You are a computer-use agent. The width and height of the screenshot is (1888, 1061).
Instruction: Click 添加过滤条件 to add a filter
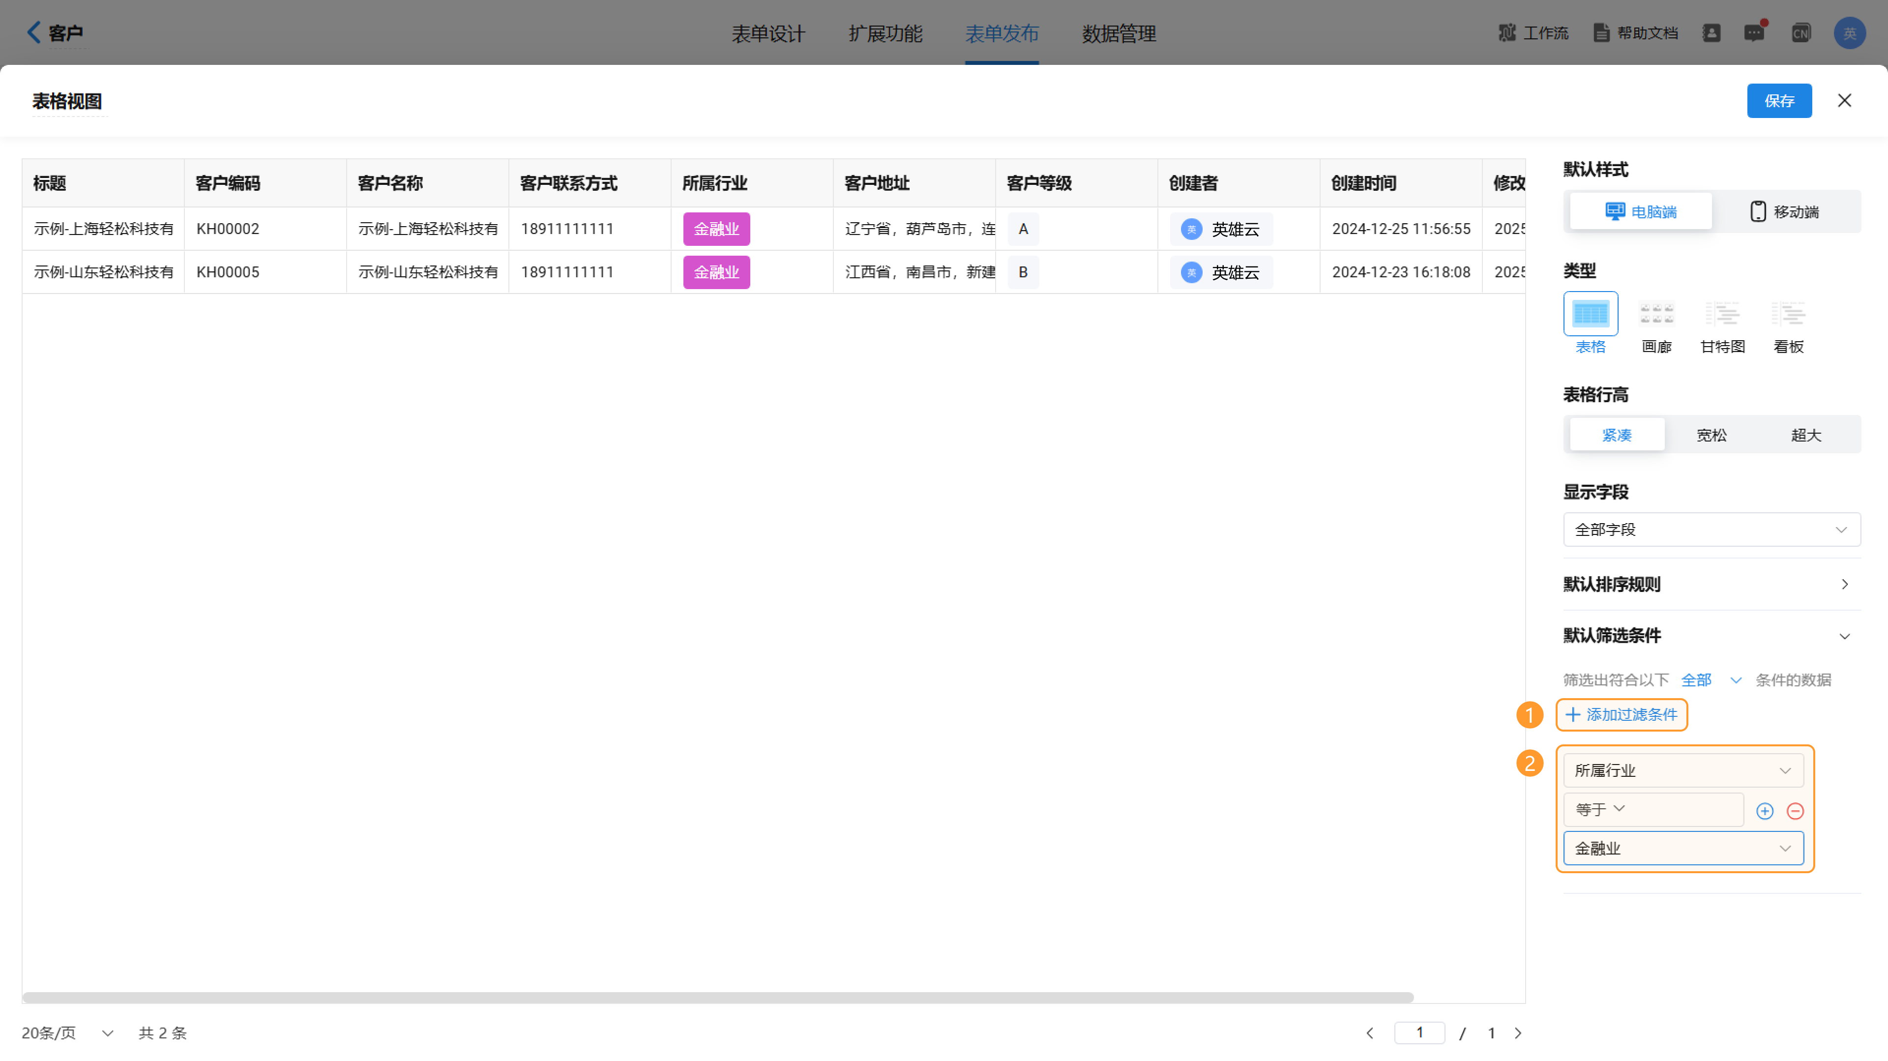tap(1621, 714)
